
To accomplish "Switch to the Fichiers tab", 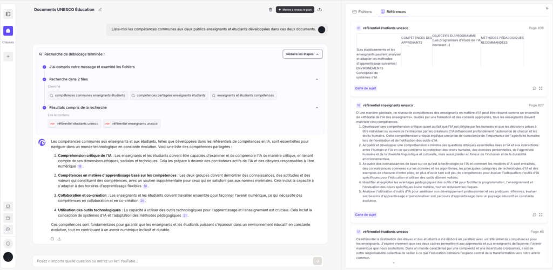I will 362,12.
